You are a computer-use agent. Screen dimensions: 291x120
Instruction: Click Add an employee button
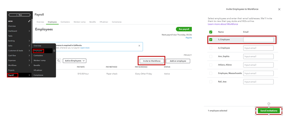tap(178, 61)
